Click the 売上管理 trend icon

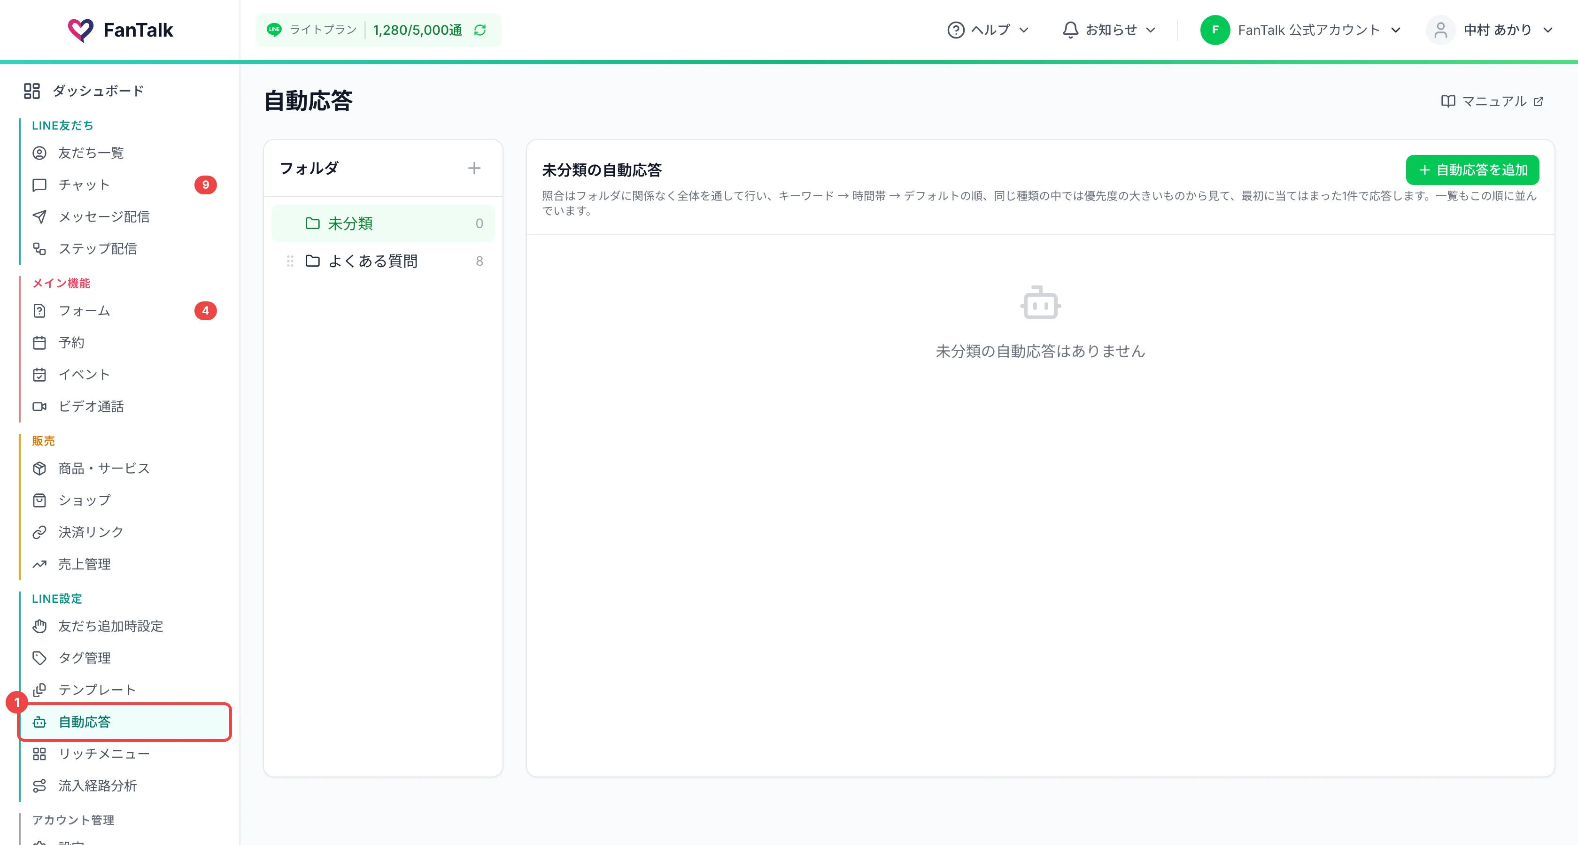click(39, 564)
